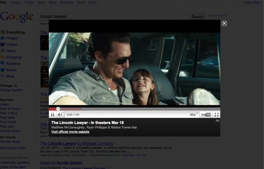Choose the News icon in left sidebar

3,51
